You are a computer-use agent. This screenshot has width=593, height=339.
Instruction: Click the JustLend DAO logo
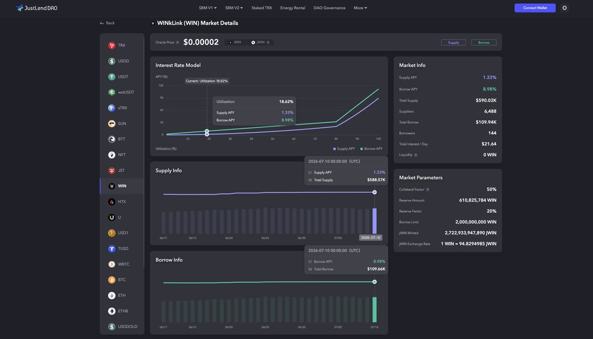coord(37,8)
